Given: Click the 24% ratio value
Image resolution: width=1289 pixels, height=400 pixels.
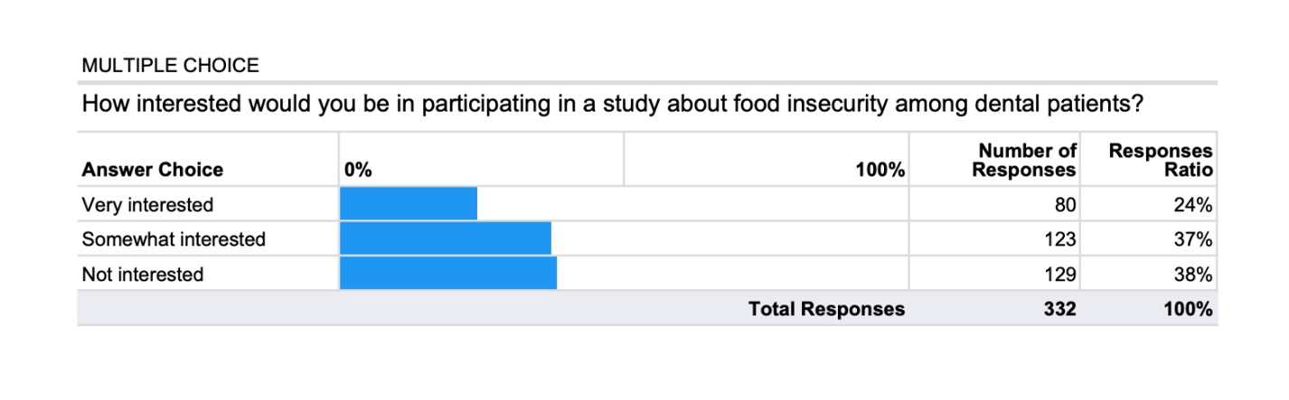Looking at the screenshot, I should click(1193, 205).
